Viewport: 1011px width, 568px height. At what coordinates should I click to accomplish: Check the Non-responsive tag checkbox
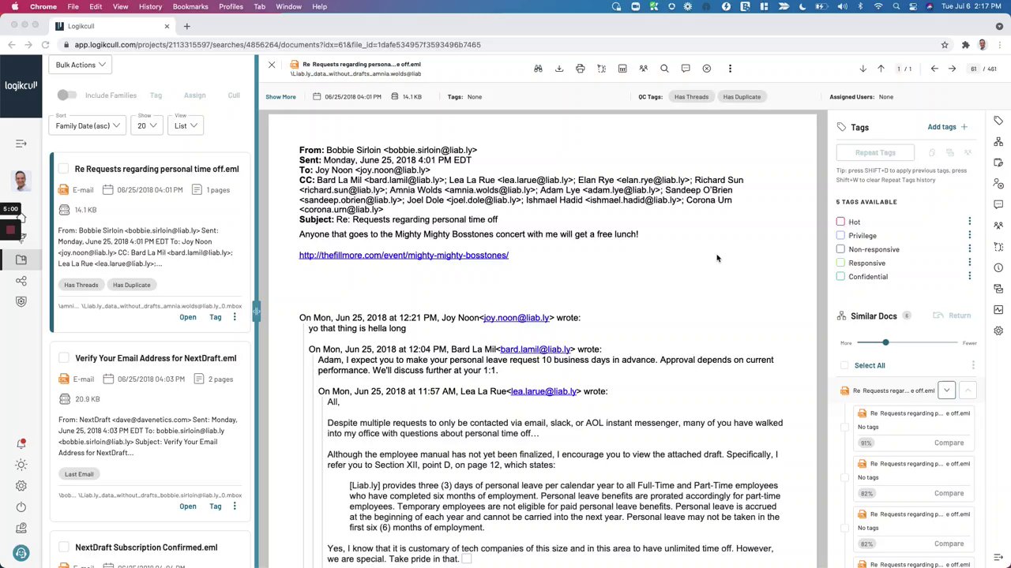840,249
